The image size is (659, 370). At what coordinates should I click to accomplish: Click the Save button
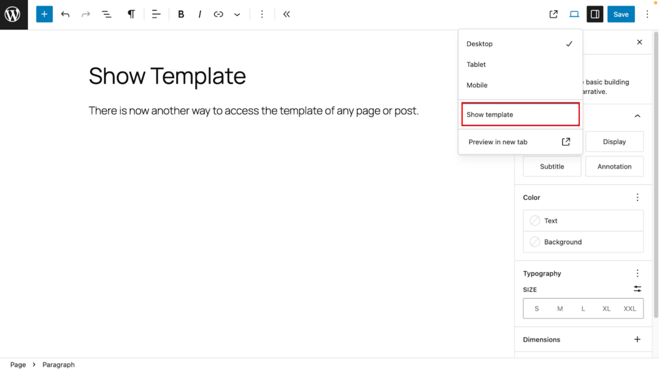click(621, 14)
